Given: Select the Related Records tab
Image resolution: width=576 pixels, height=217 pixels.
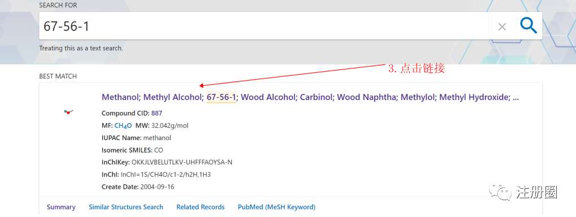Looking at the screenshot, I should [x=201, y=207].
